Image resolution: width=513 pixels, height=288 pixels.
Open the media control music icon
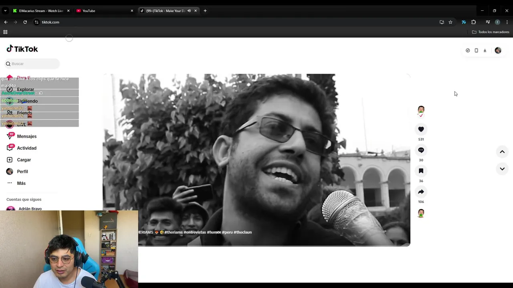[x=488, y=22]
